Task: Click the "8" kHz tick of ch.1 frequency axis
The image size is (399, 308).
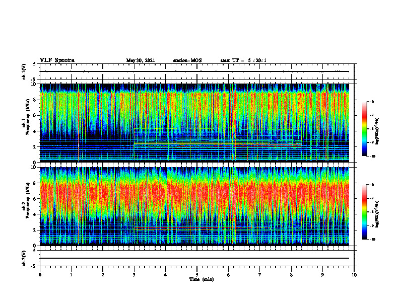Action: click(35, 100)
